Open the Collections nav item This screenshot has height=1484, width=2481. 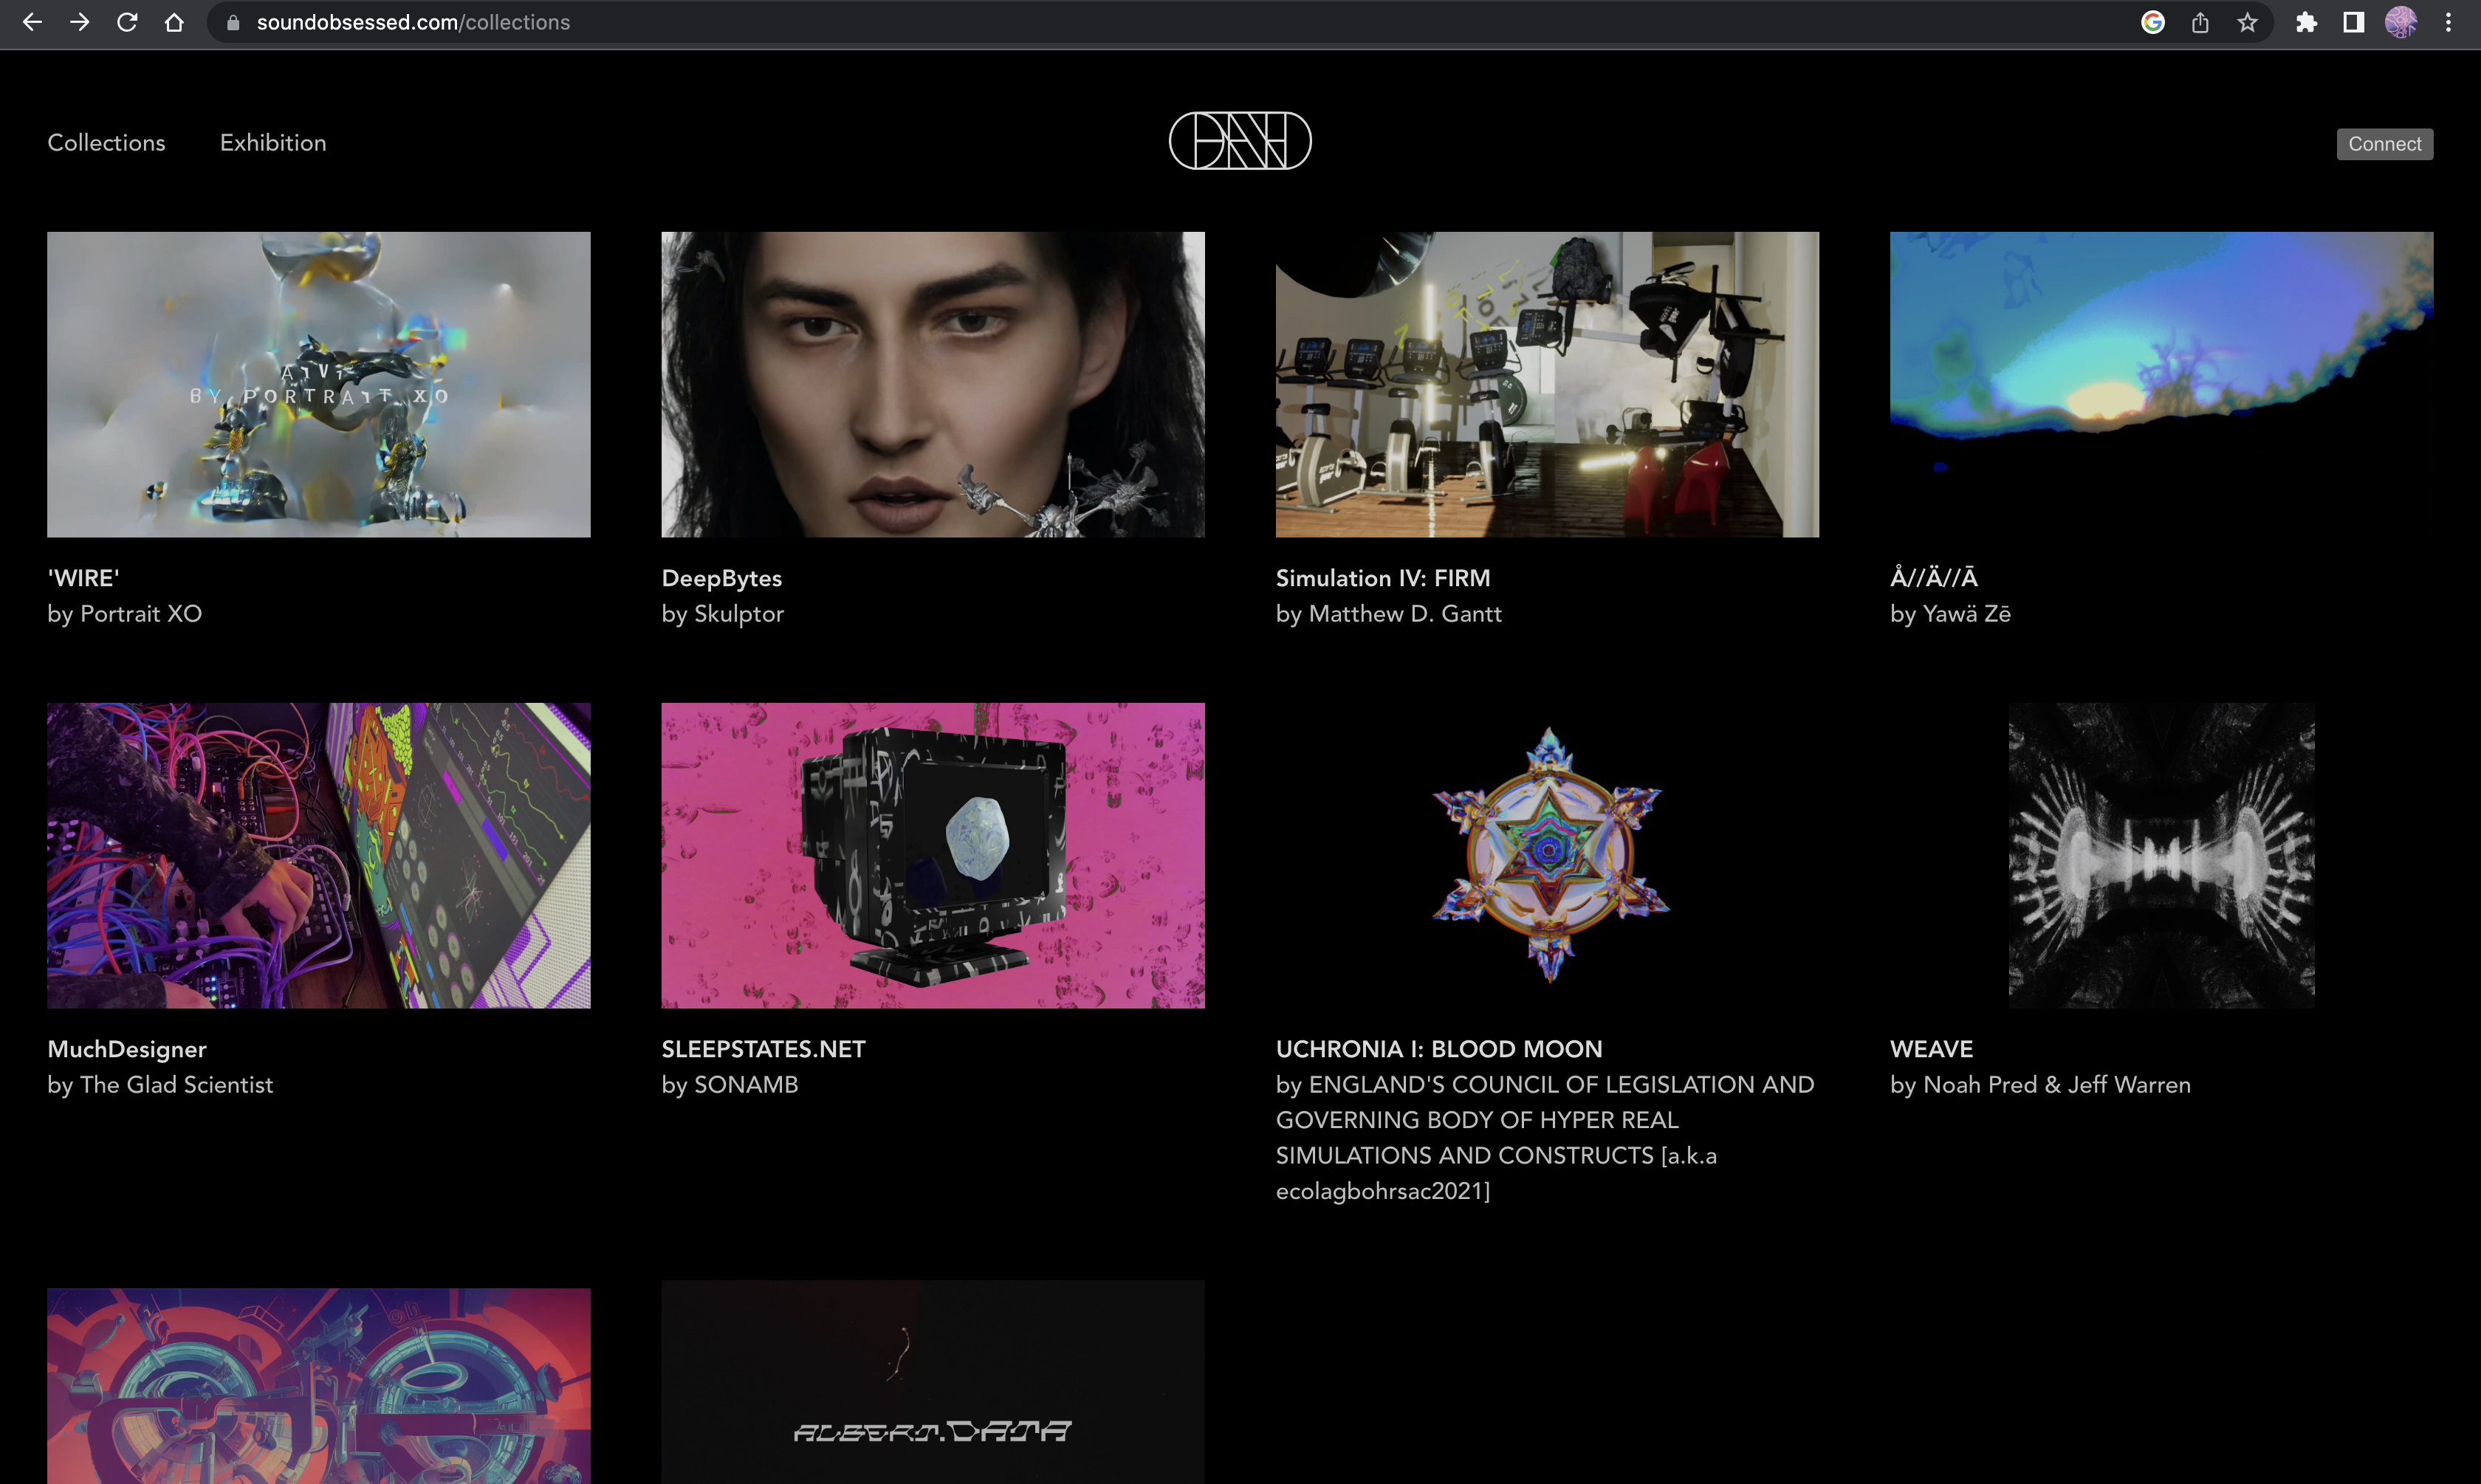pos(106,143)
